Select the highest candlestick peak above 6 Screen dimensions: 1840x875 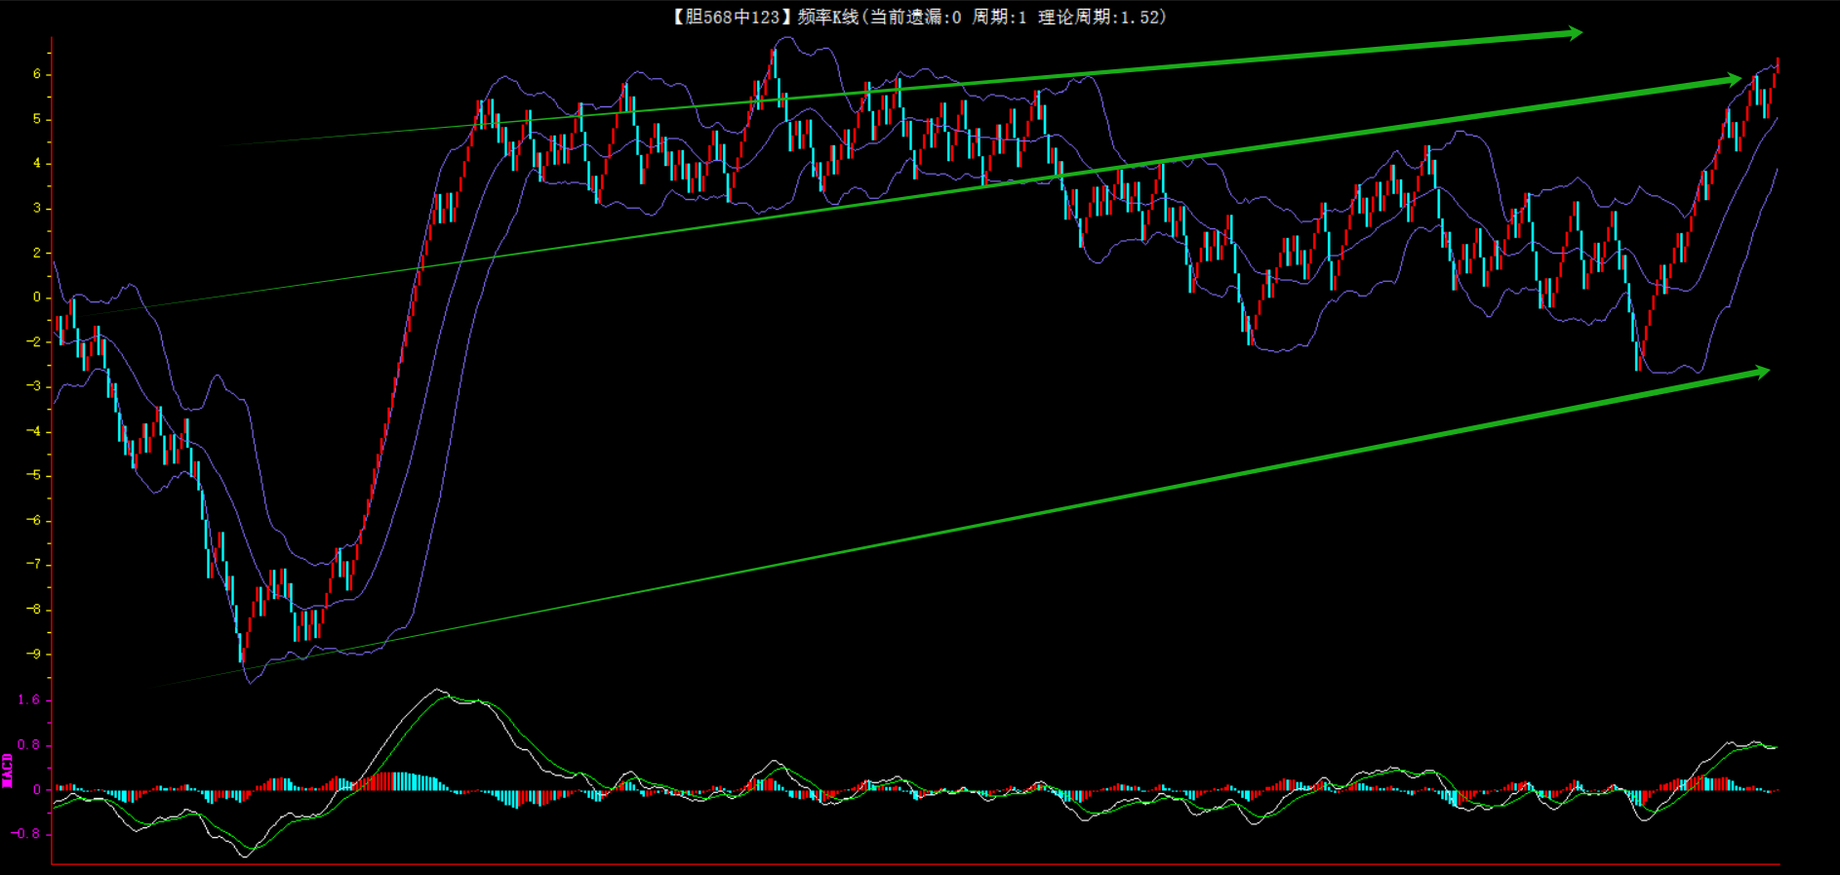point(774,60)
